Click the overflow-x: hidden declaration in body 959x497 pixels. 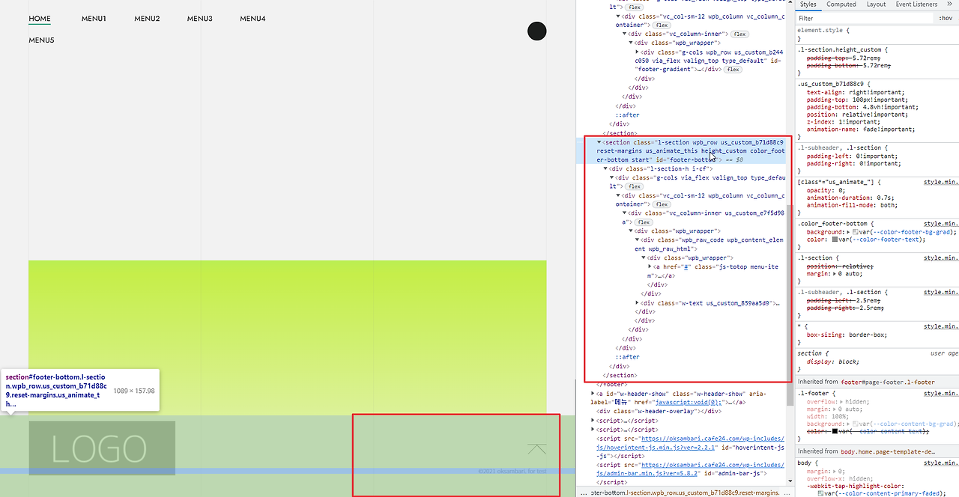[838, 478]
